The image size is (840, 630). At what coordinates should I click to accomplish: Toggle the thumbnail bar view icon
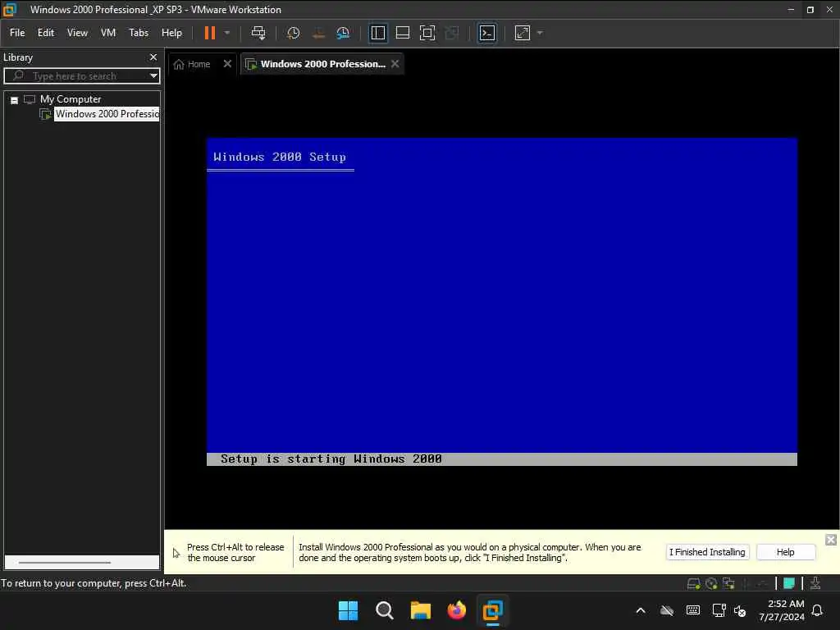(402, 33)
